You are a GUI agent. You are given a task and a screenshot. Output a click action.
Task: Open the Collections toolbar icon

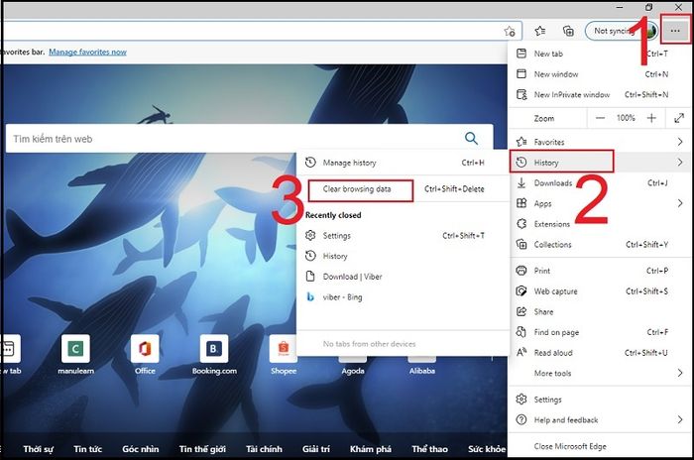click(568, 31)
